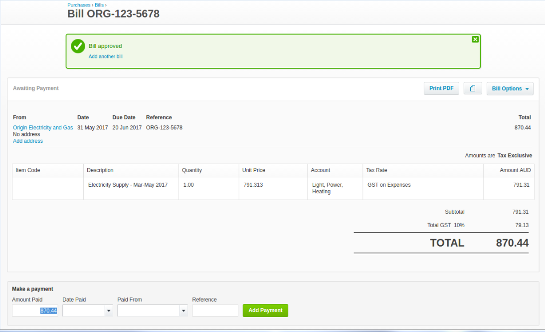Open the Origin Electricity and Gas supplier
The width and height of the screenshot is (545, 332).
[42, 127]
